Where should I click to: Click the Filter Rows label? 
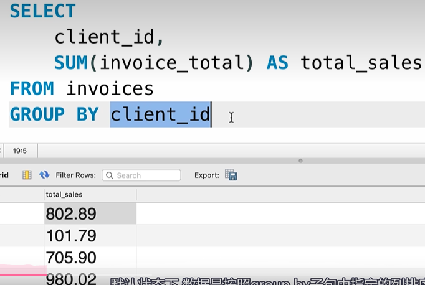pyautogui.click(x=76, y=175)
